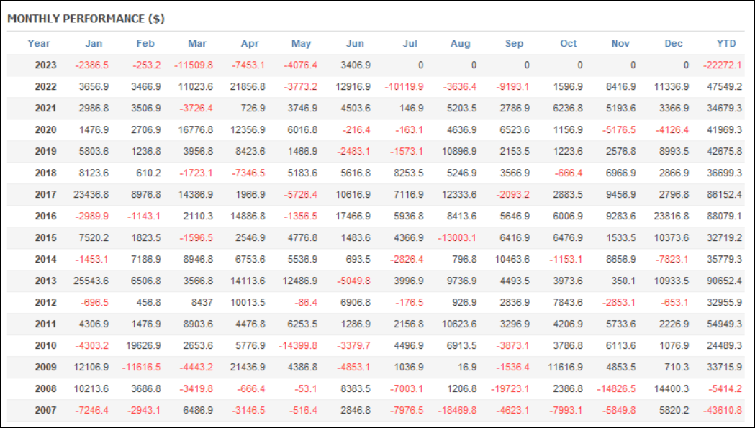Screen dimensions: 755x428
Task: Select the 2022 April value 21856.8
Action: coord(248,86)
